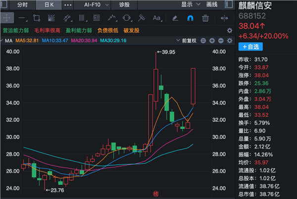Viewport: 297px width, 199px height.
Task: Select the fan lines tool
Action: click(51, 18)
